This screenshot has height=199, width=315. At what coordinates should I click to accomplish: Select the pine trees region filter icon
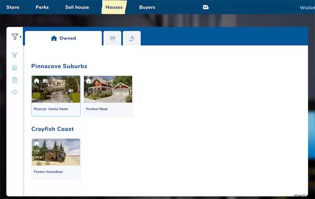(x=14, y=68)
